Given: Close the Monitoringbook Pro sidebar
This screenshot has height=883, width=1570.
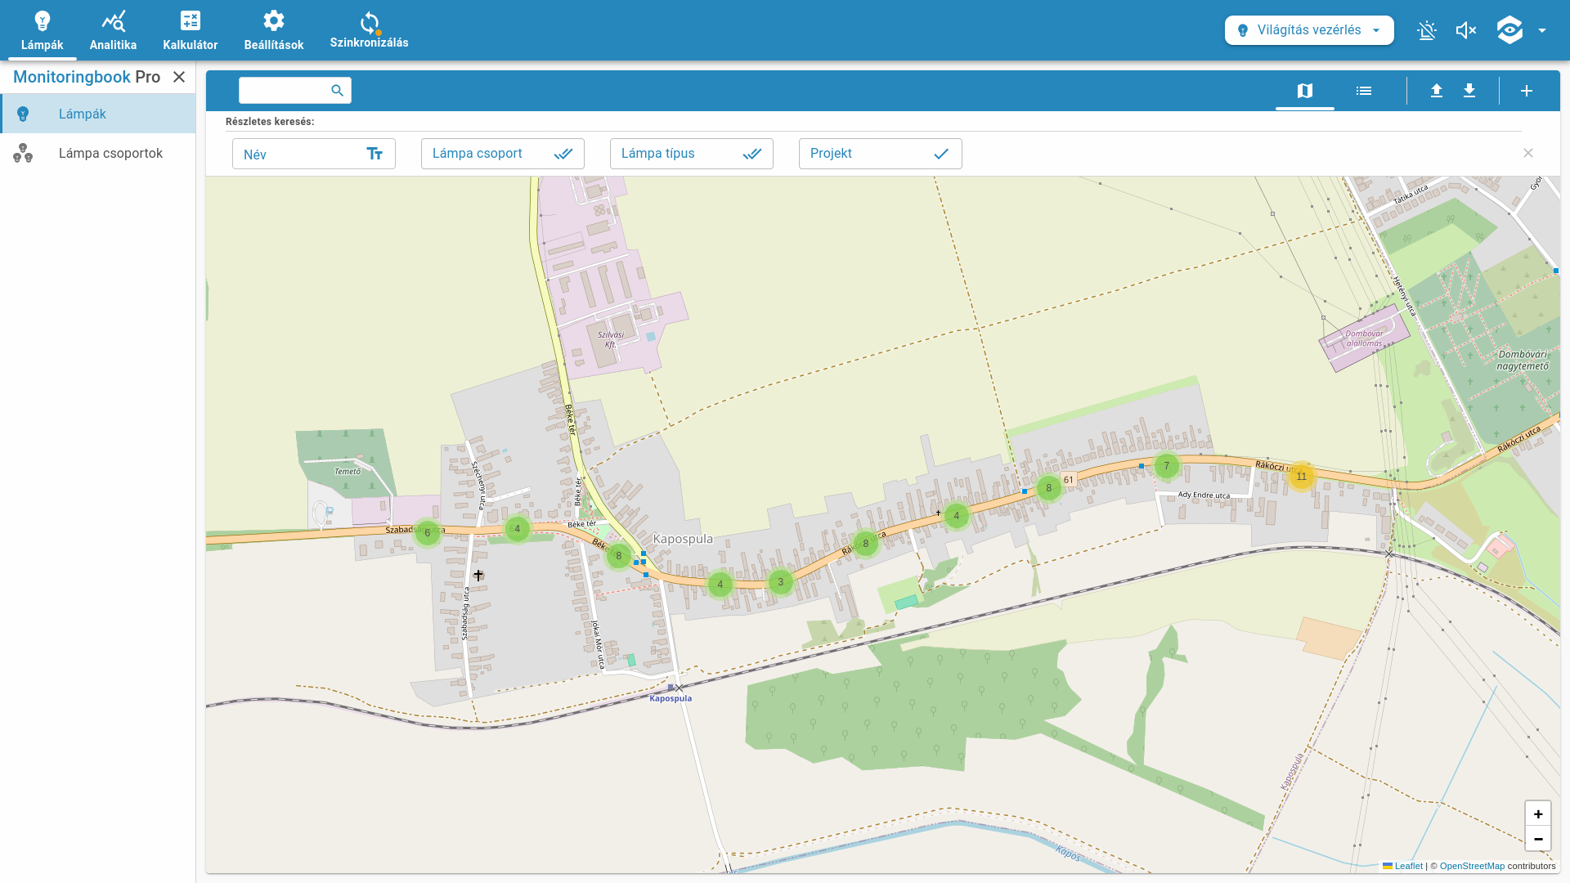Looking at the screenshot, I should click(179, 77).
